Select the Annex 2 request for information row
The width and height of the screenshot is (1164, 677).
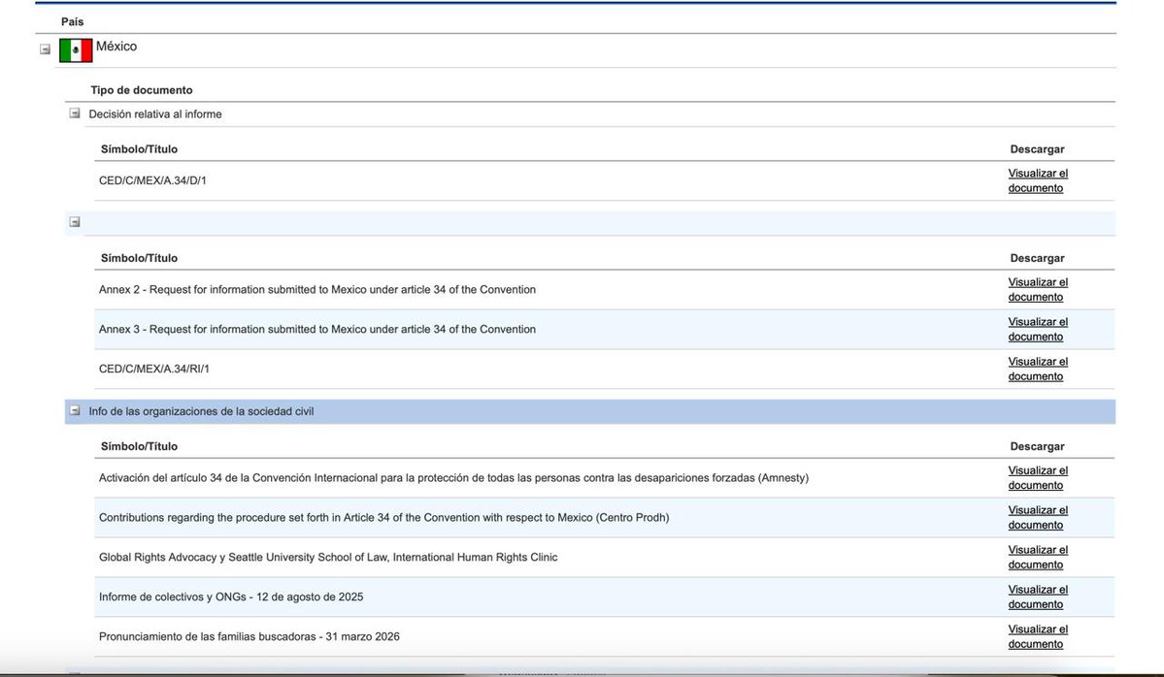pos(604,290)
